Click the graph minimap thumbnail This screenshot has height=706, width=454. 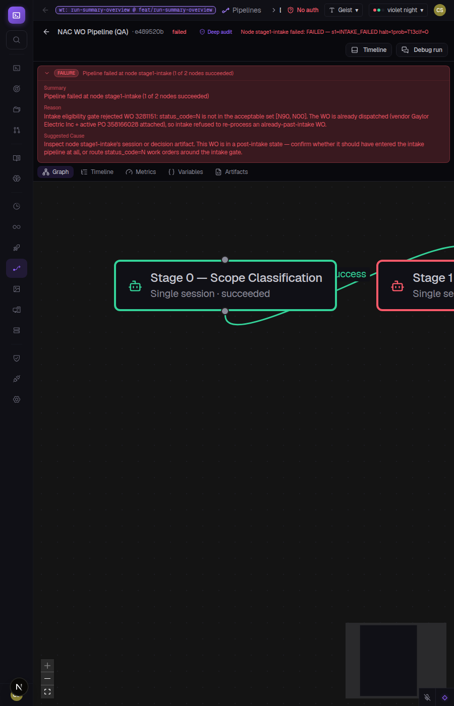396,661
